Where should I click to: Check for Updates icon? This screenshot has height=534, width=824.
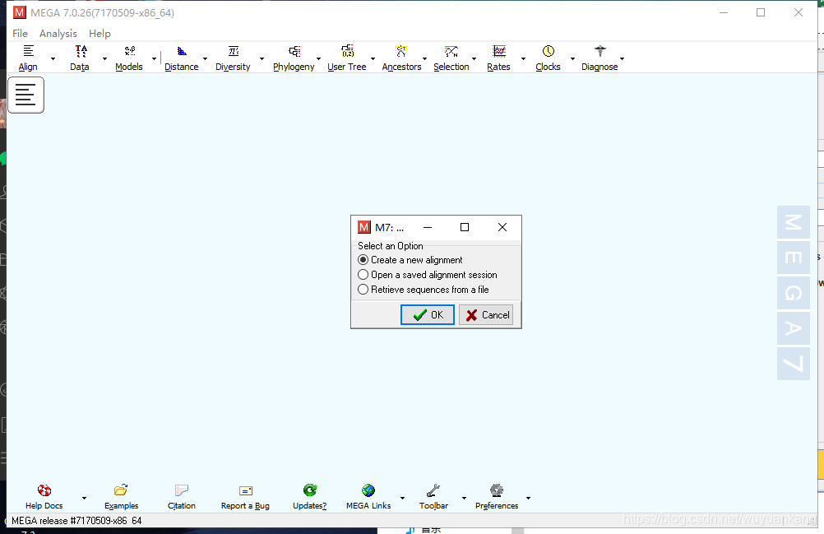[x=309, y=490]
